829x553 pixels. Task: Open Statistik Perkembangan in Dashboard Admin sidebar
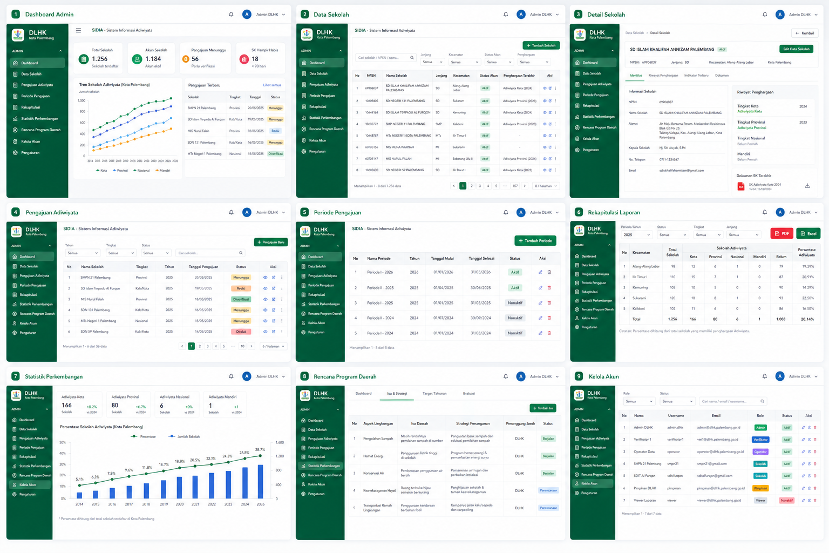point(39,119)
